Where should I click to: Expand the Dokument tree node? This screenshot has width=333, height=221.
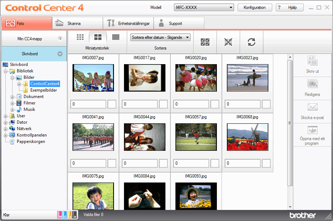point(12,97)
